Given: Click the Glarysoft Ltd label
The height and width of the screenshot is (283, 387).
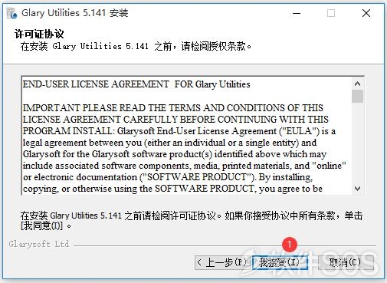Looking at the screenshot, I should [x=39, y=244].
